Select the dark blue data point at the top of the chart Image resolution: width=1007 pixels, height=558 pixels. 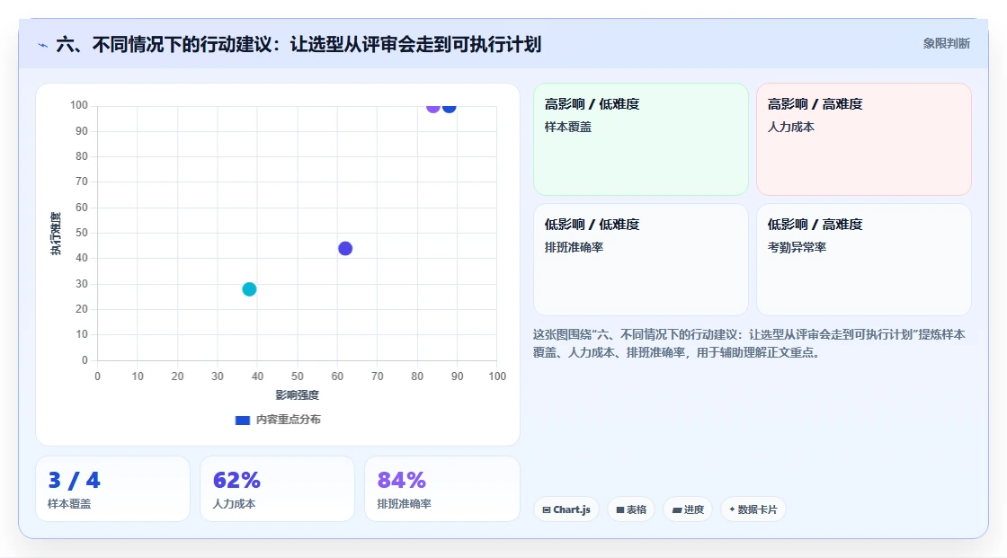(x=449, y=107)
